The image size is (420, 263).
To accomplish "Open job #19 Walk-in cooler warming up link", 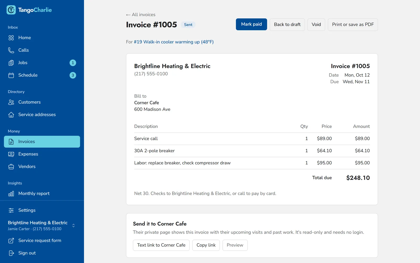I will 174,42.
